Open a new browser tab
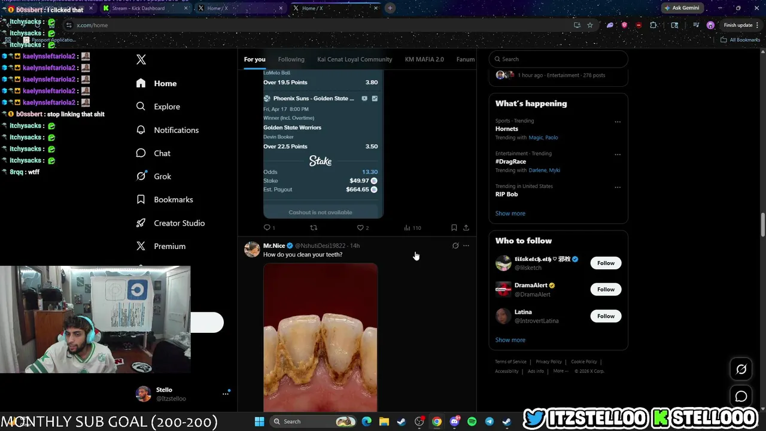The width and height of the screenshot is (766, 431). pyautogui.click(x=390, y=8)
